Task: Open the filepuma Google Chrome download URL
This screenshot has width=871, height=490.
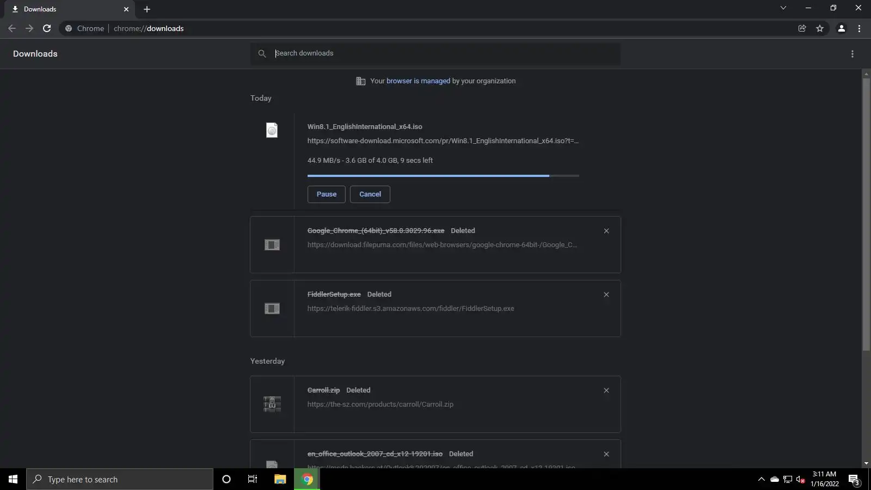Action: (x=443, y=245)
